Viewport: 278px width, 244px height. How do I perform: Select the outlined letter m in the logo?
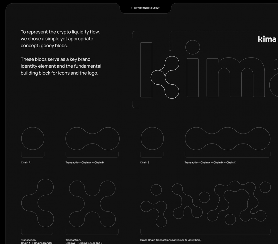pos(235,78)
